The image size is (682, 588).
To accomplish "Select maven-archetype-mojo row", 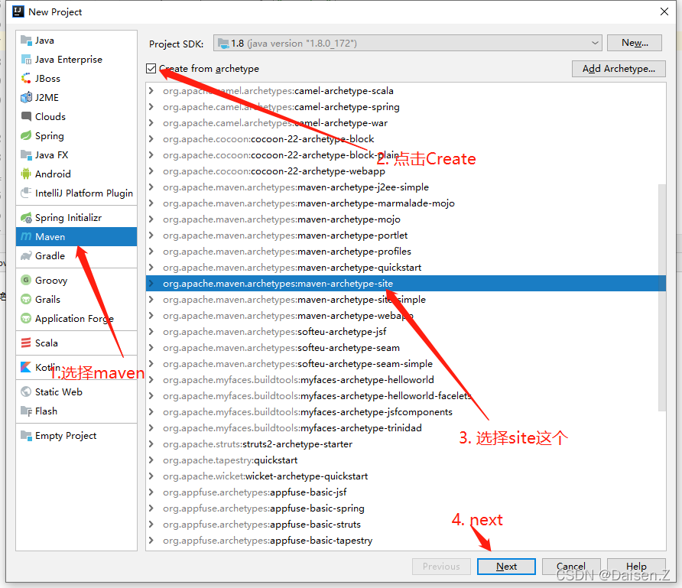I will [405, 219].
